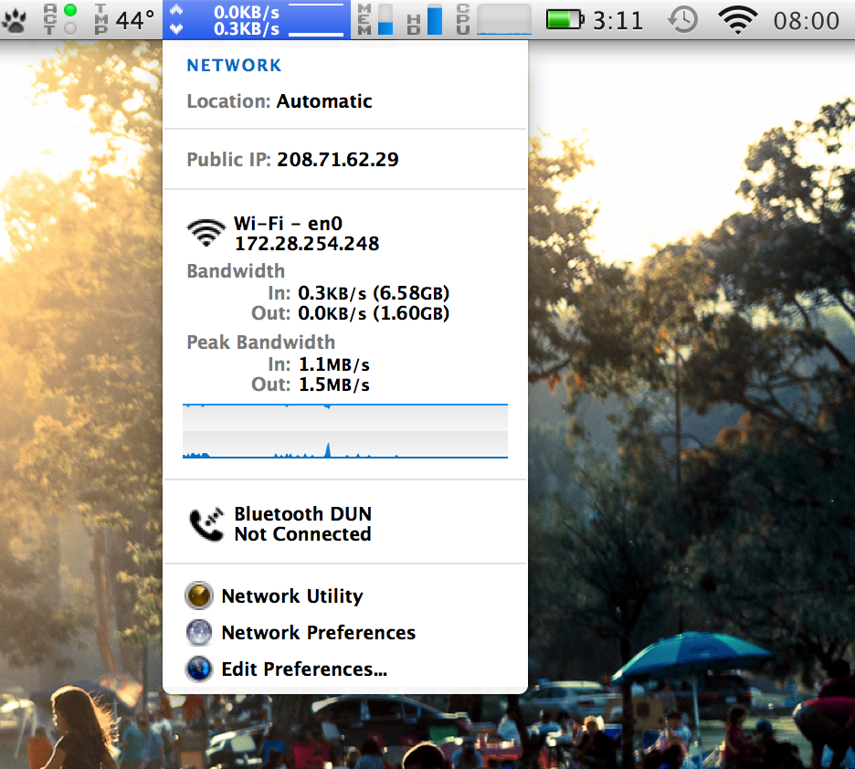
Task: Click the 08:00 clock in menu bar
Action: pyautogui.click(x=806, y=21)
